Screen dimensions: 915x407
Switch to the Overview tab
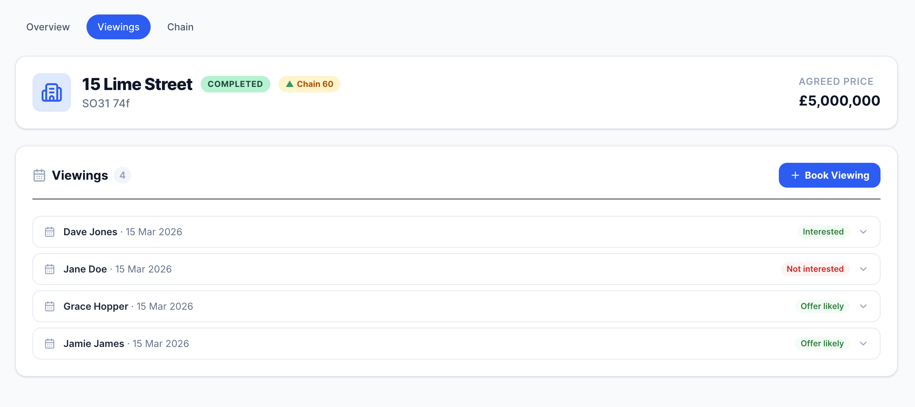[48, 27]
